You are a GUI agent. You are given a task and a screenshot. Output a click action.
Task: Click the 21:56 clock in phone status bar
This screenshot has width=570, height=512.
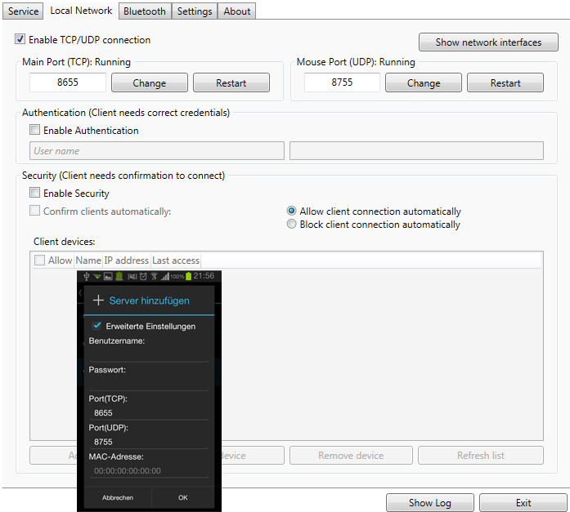tap(204, 276)
